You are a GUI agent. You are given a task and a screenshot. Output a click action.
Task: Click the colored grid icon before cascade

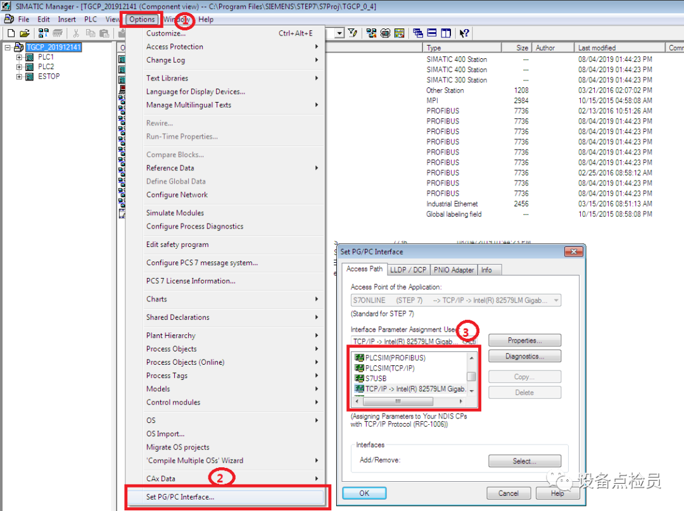pos(399,33)
